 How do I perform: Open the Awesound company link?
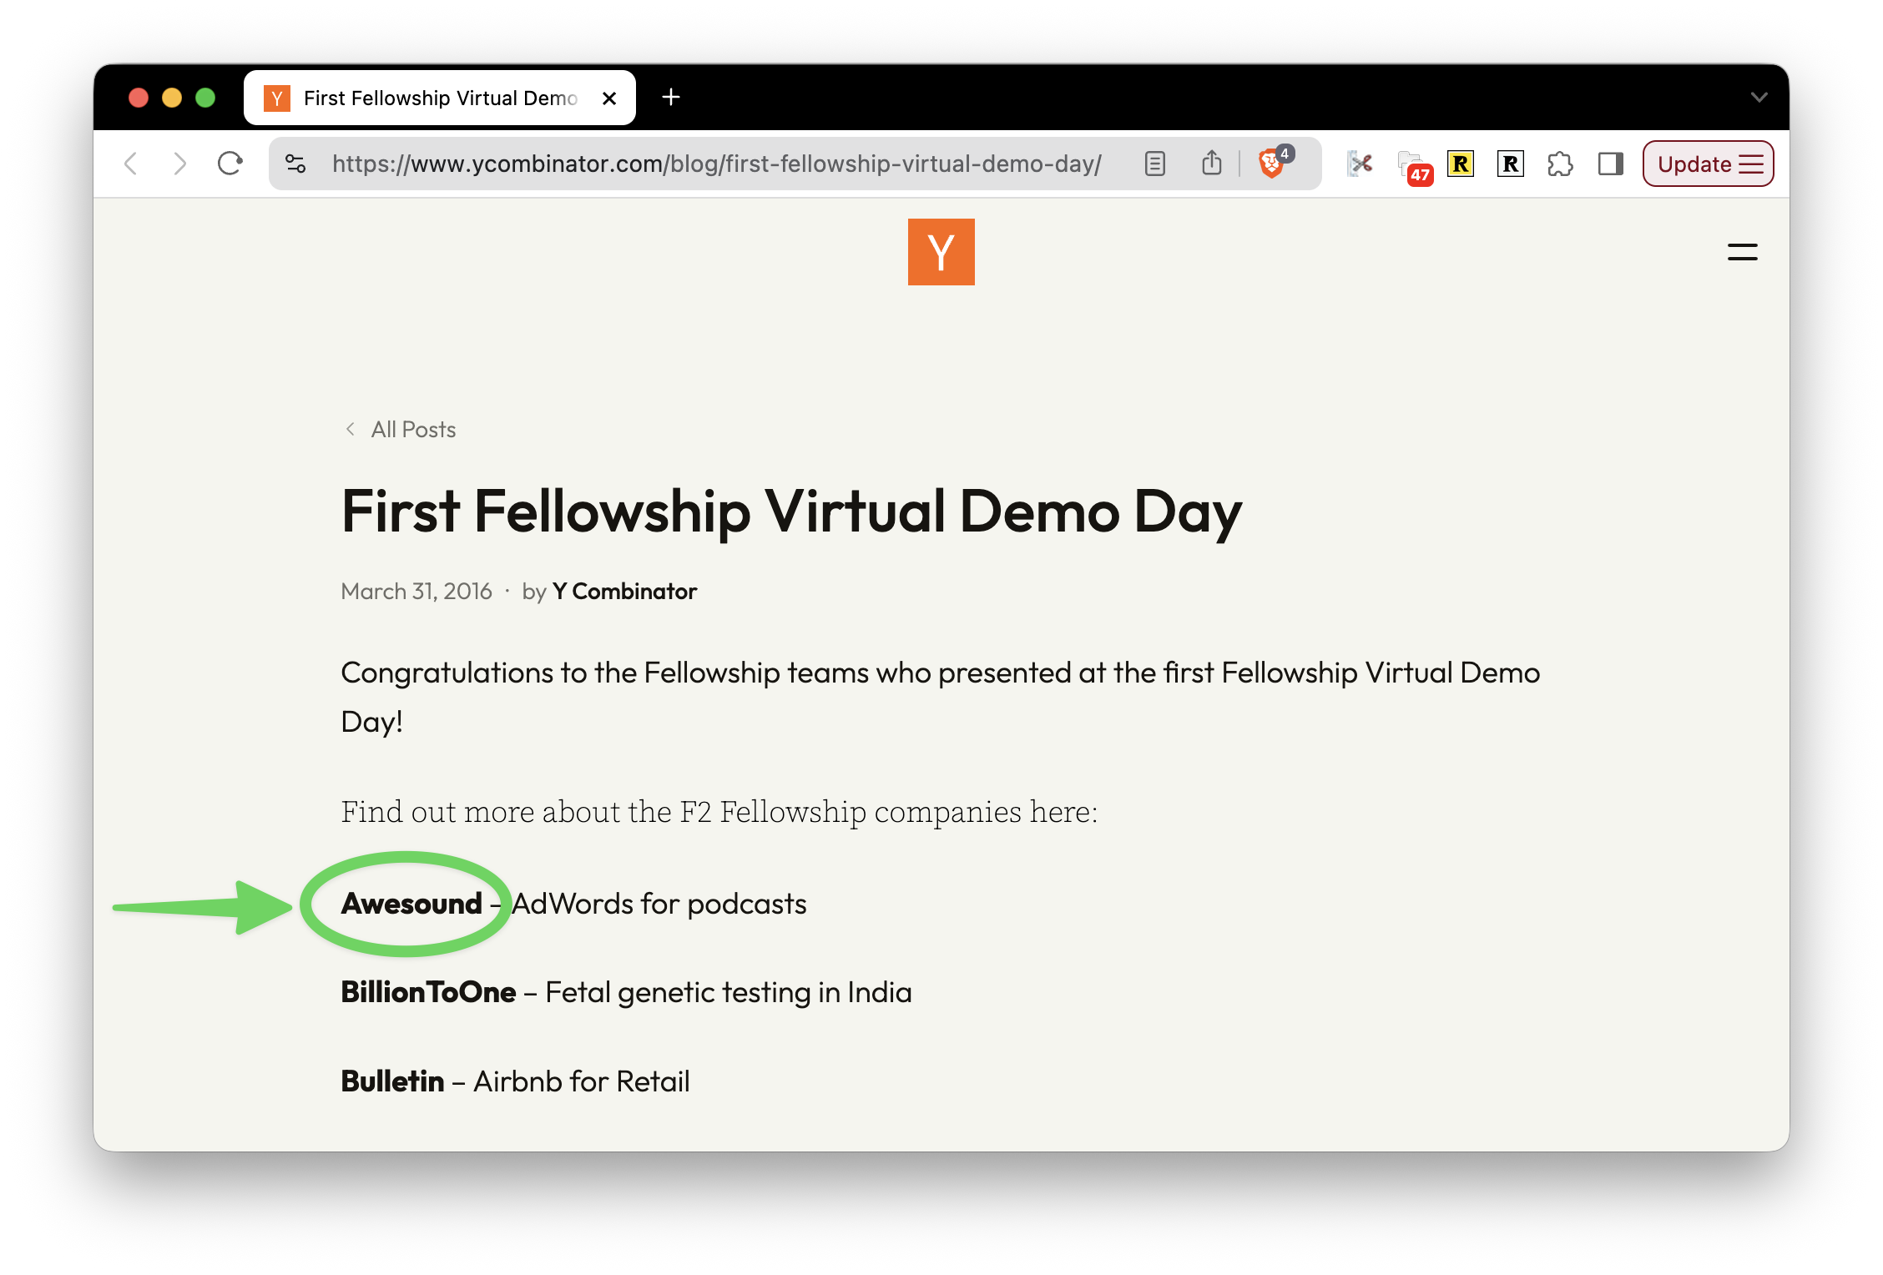click(x=411, y=904)
